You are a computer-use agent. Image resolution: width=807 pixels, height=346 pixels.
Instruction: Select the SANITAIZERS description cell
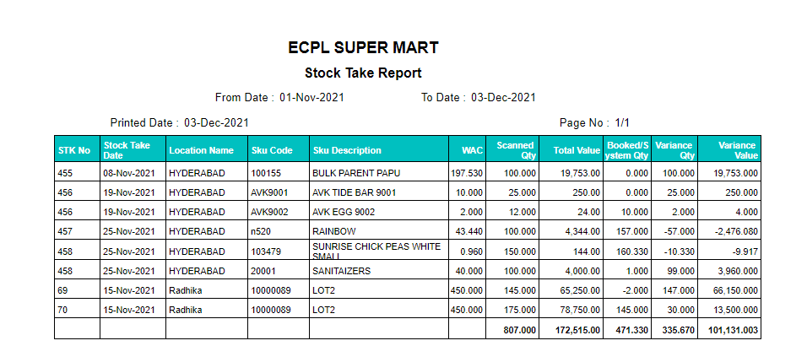[x=379, y=271]
